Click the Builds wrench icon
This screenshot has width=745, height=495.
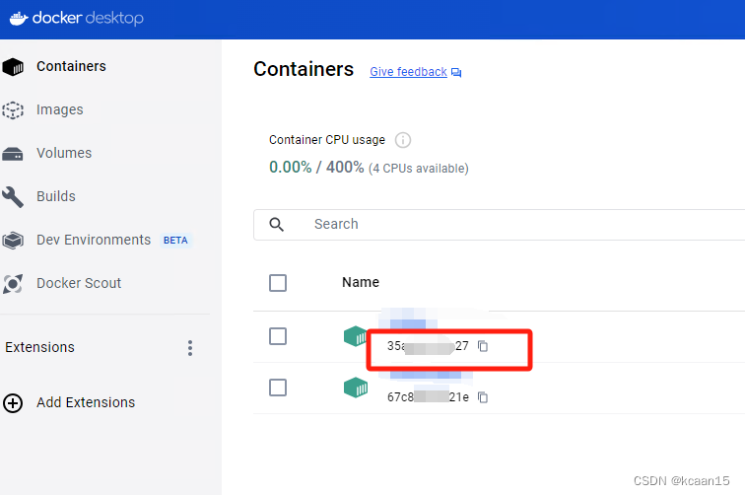click(13, 197)
